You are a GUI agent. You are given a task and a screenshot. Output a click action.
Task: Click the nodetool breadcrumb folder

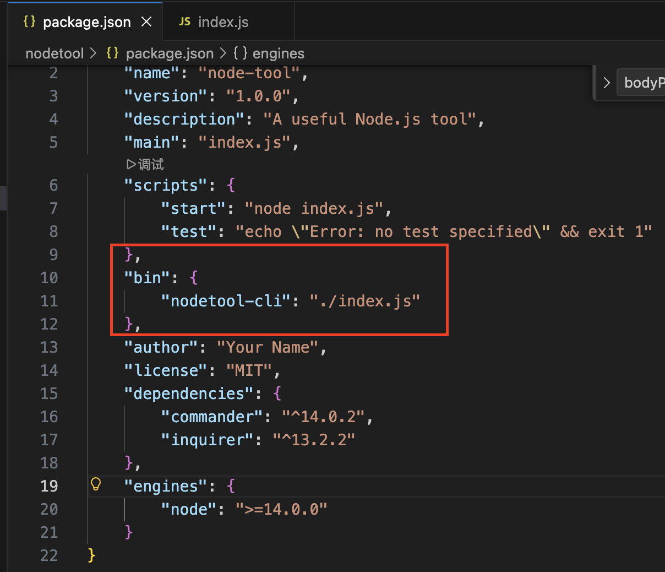(x=54, y=53)
